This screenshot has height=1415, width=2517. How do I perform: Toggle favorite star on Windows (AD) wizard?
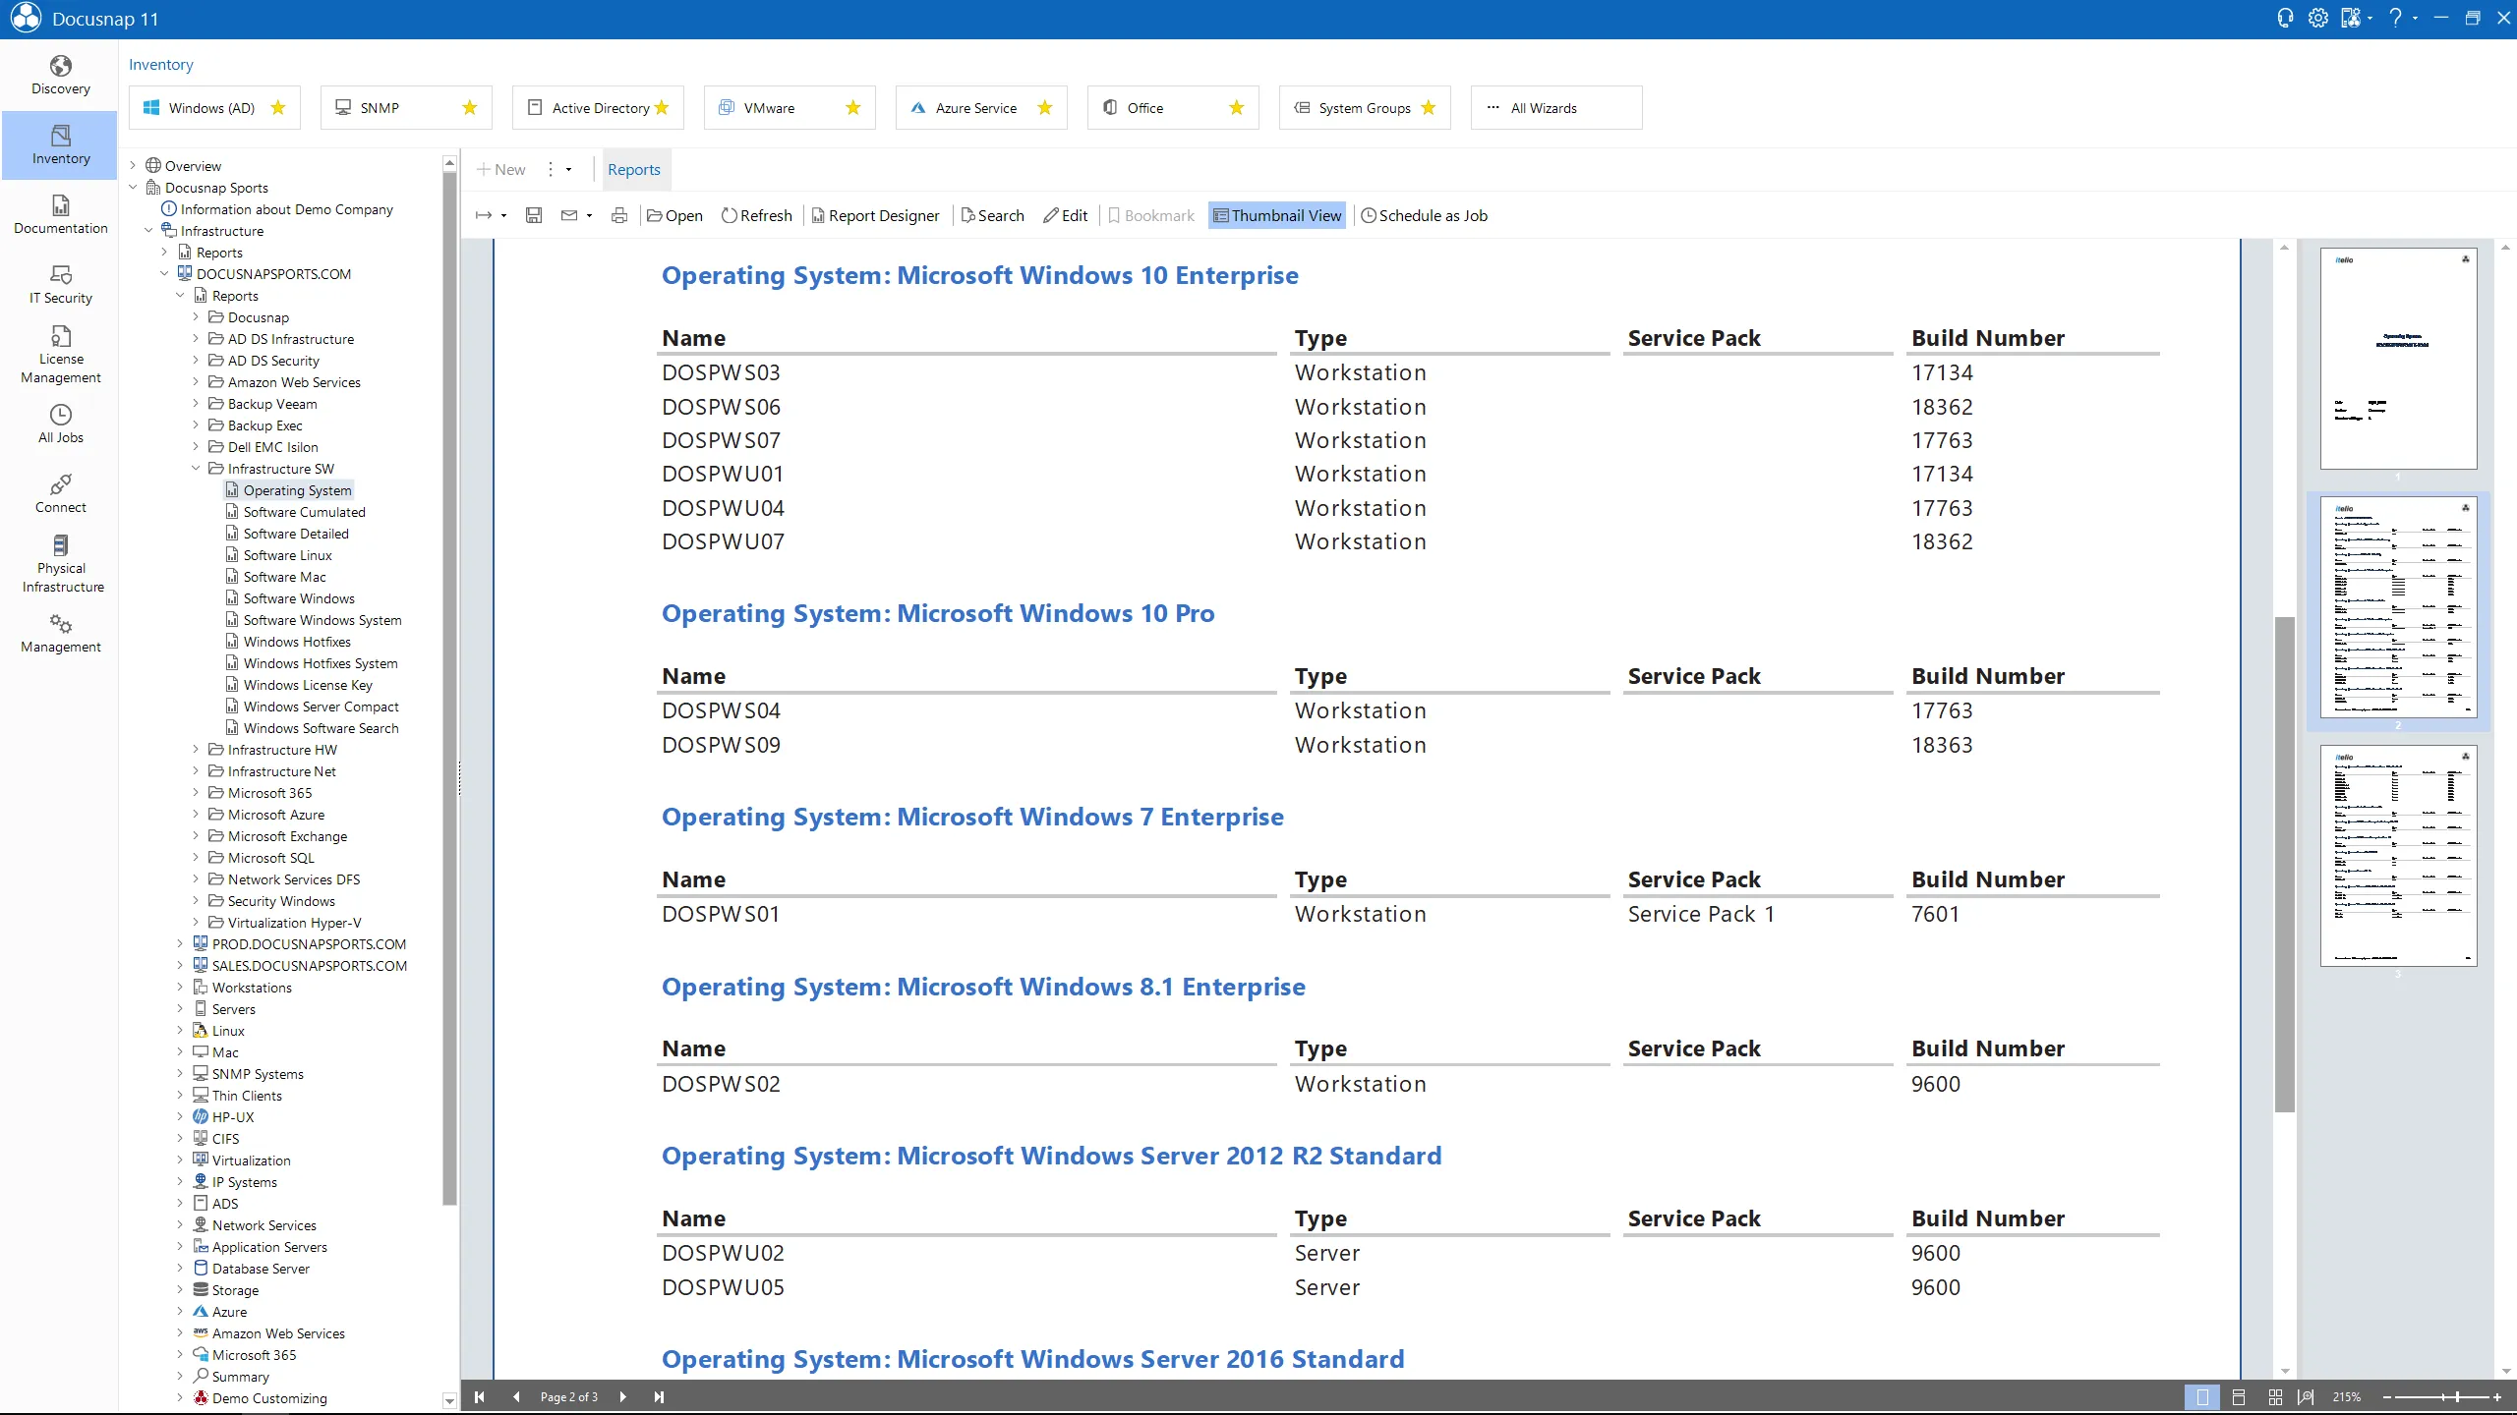278,108
